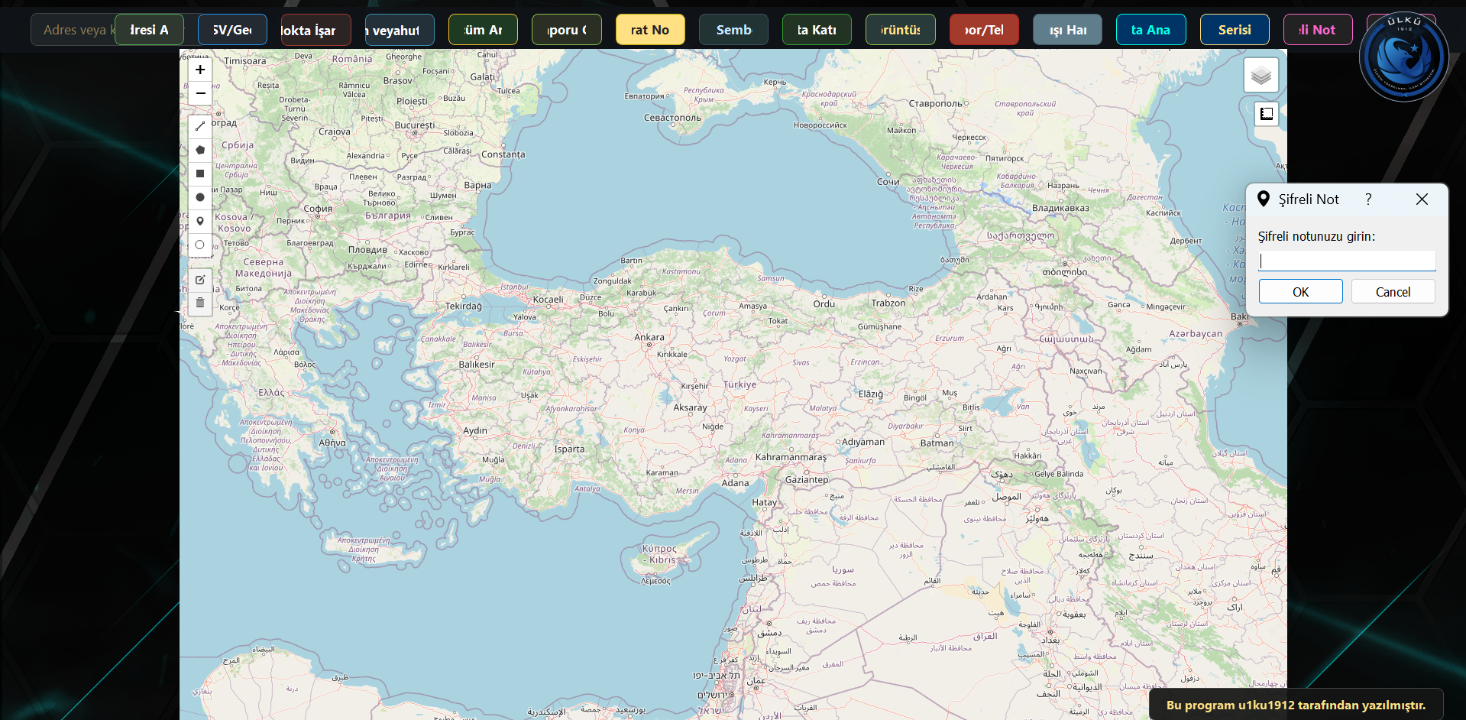Click the 'Serisi' button
The width and height of the screenshot is (1466, 720).
coord(1235,30)
